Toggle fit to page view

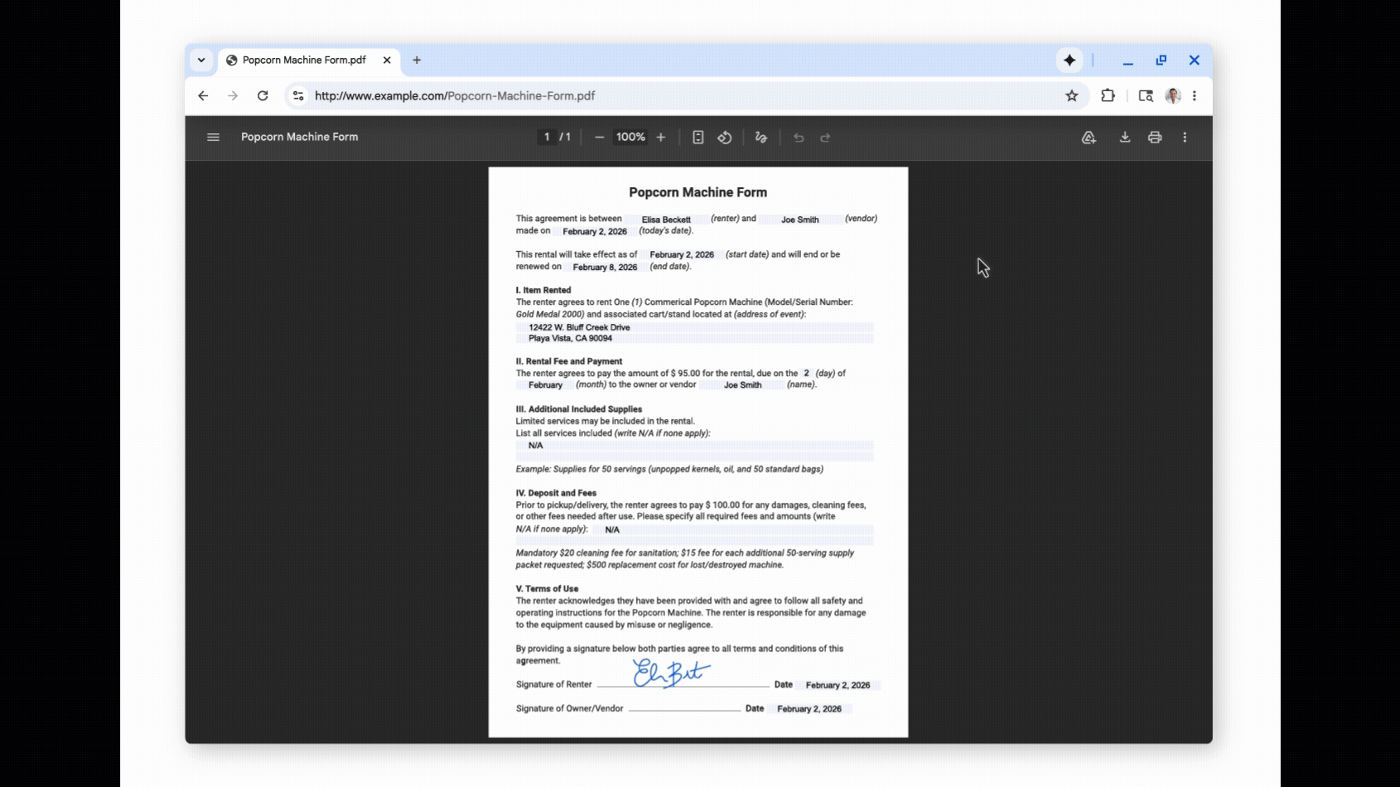pyautogui.click(x=698, y=138)
